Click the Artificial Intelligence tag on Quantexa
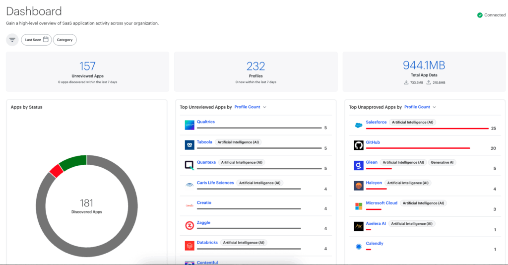Viewport: 508px width, 265px height. pyautogui.click(x=242, y=162)
